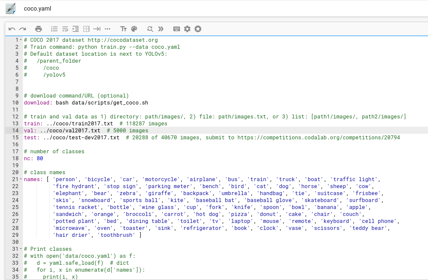Click the 'traffic light' class name

354,179
